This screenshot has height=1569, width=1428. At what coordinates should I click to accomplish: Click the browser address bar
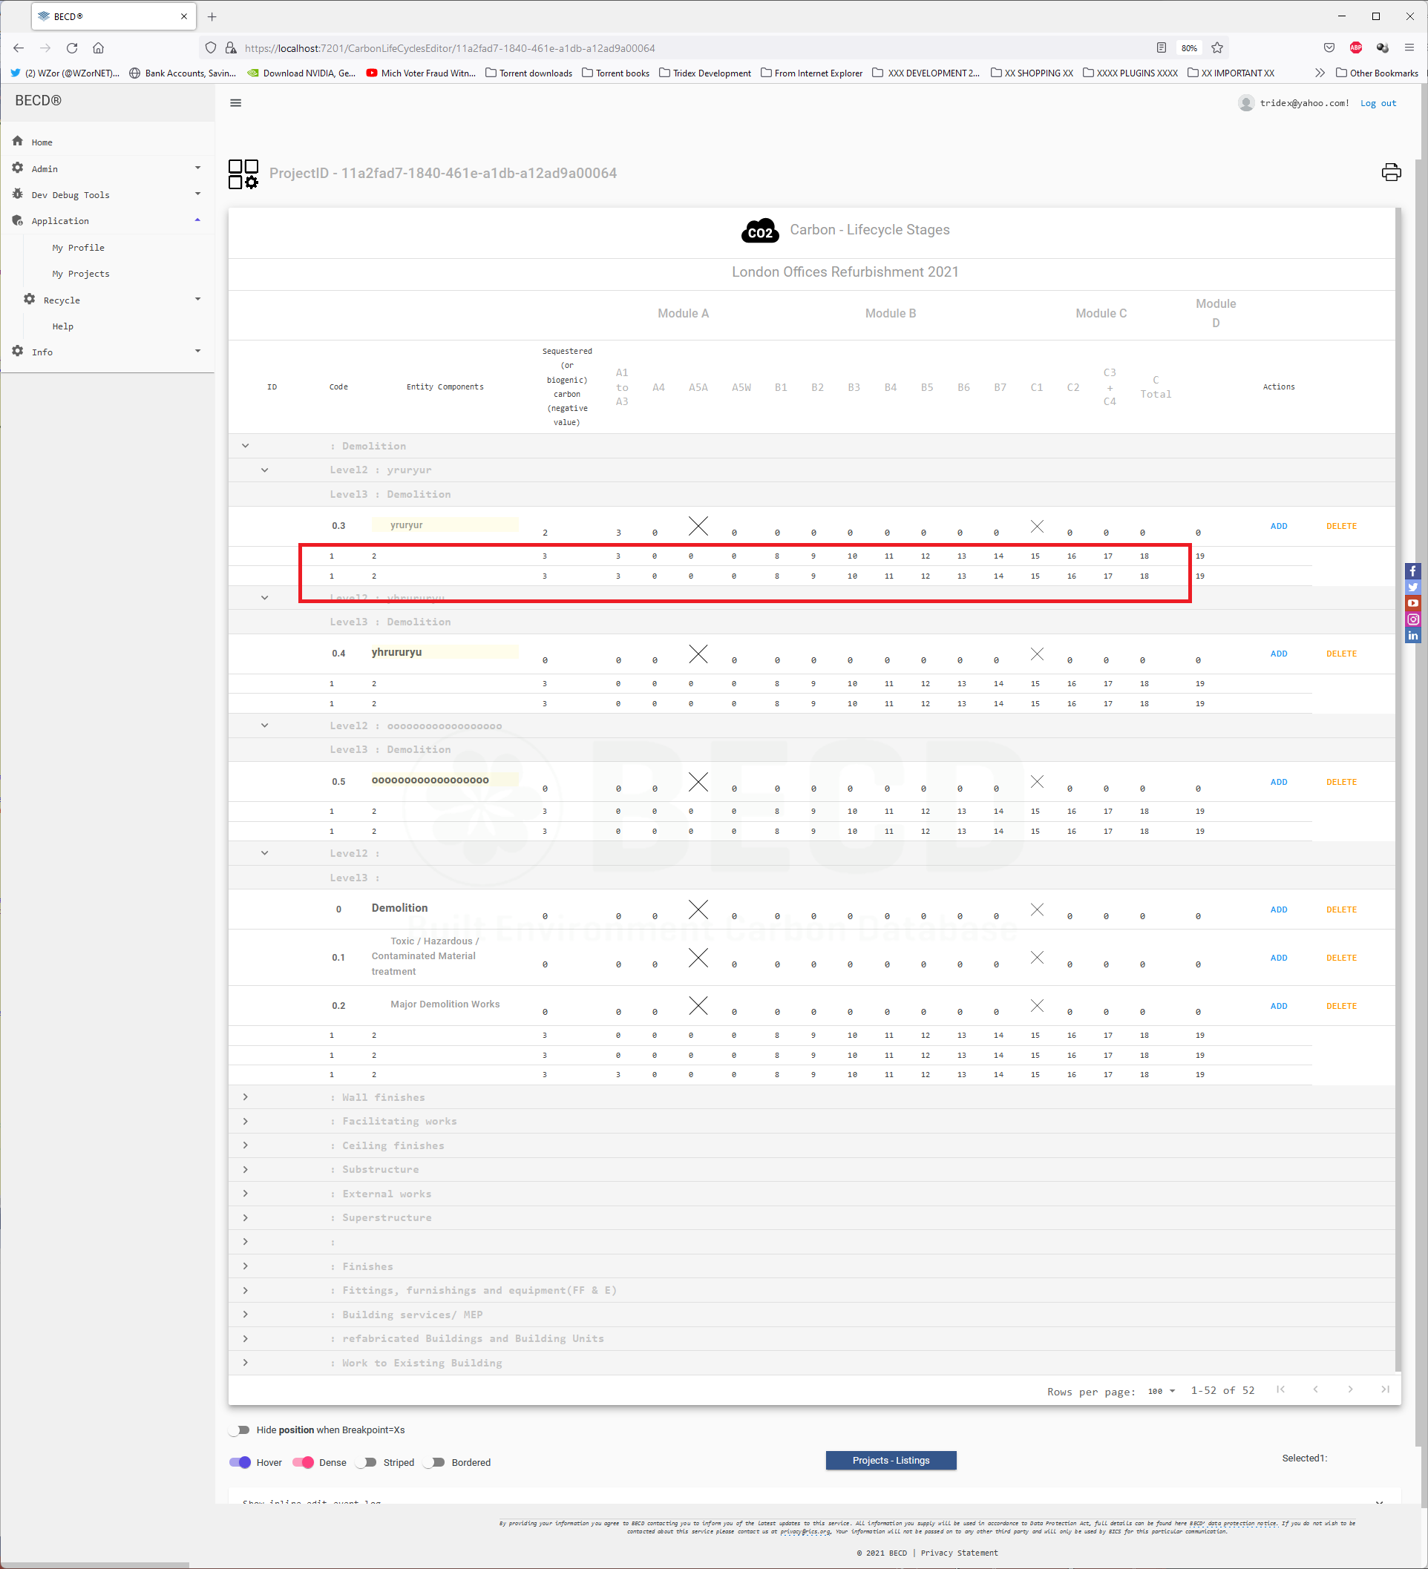coord(693,47)
